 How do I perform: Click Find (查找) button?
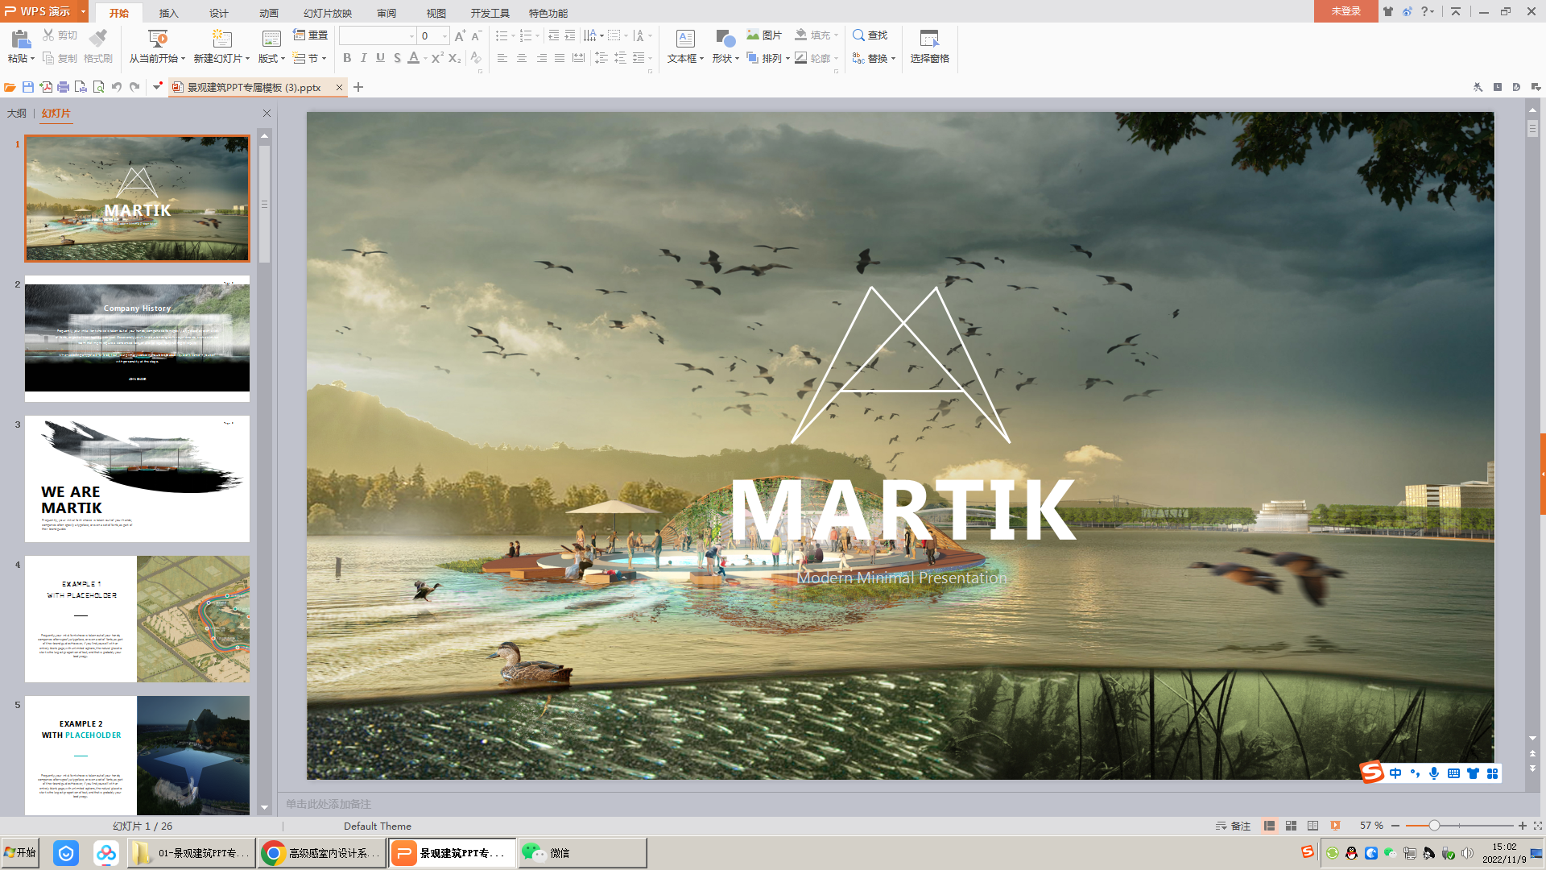pos(870,35)
